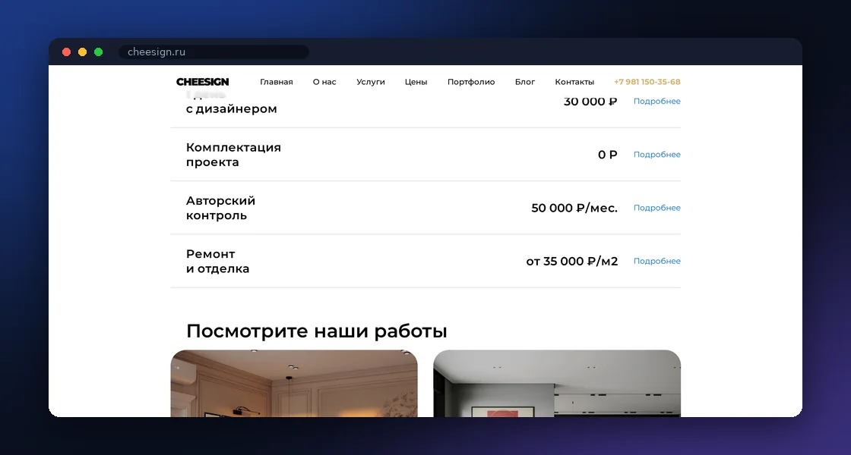Click the 50 000 ₽/мес. price

click(x=574, y=208)
